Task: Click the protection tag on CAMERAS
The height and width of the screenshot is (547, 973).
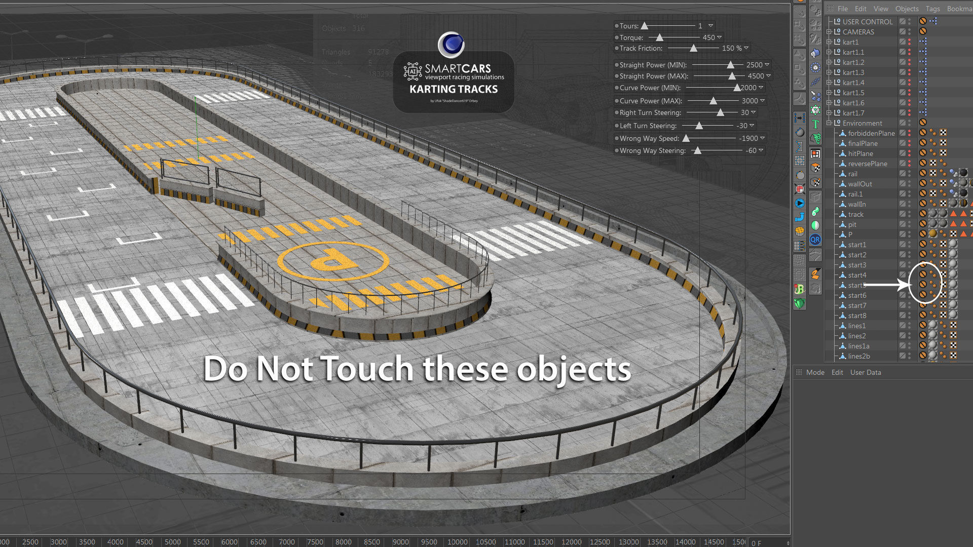Action: (x=923, y=31)
